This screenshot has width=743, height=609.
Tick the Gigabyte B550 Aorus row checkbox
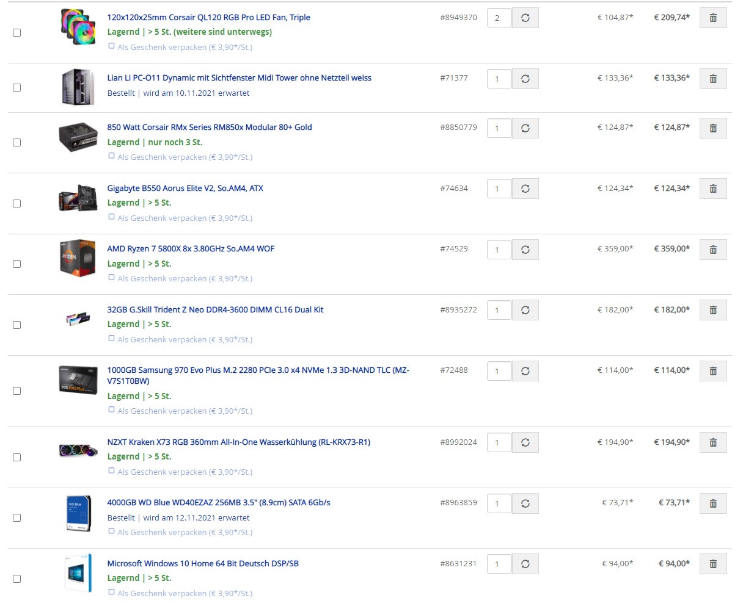click(17, 203)
